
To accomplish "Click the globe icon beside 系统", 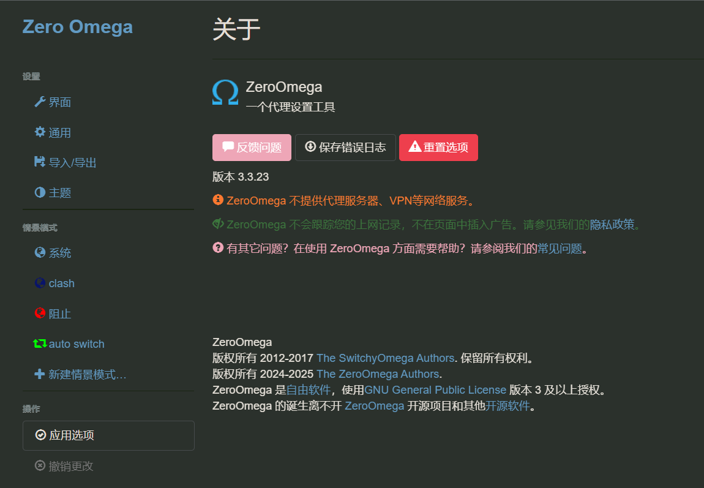I will point(40,253).
